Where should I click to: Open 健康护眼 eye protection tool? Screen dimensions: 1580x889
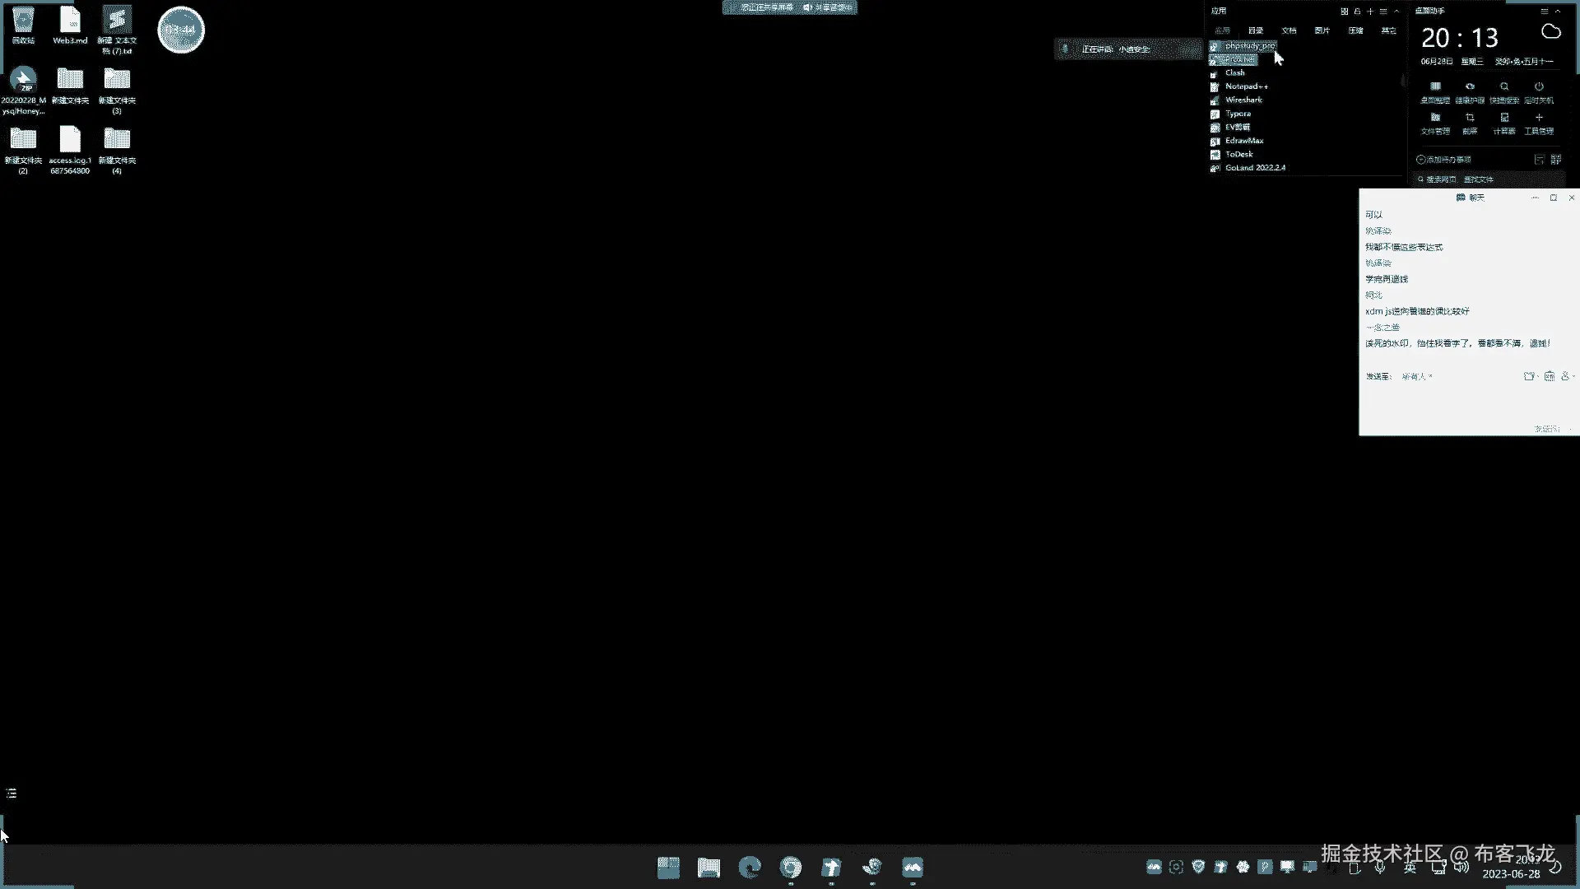coord(1470,87)
